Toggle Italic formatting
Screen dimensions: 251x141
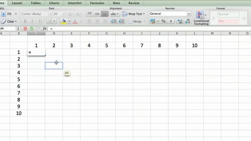click(x=32, y=21)
